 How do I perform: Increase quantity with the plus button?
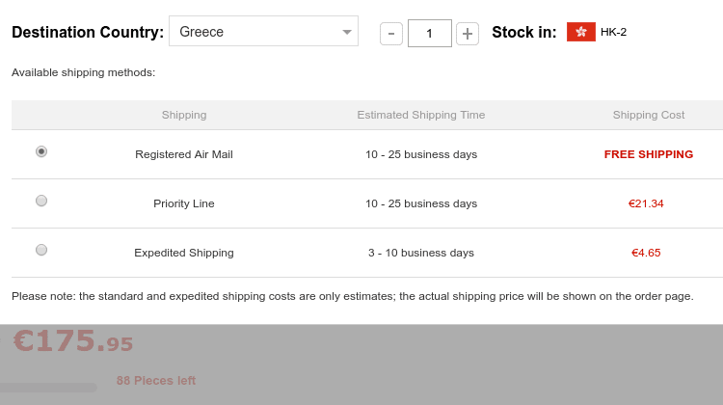tap(468, 33)
